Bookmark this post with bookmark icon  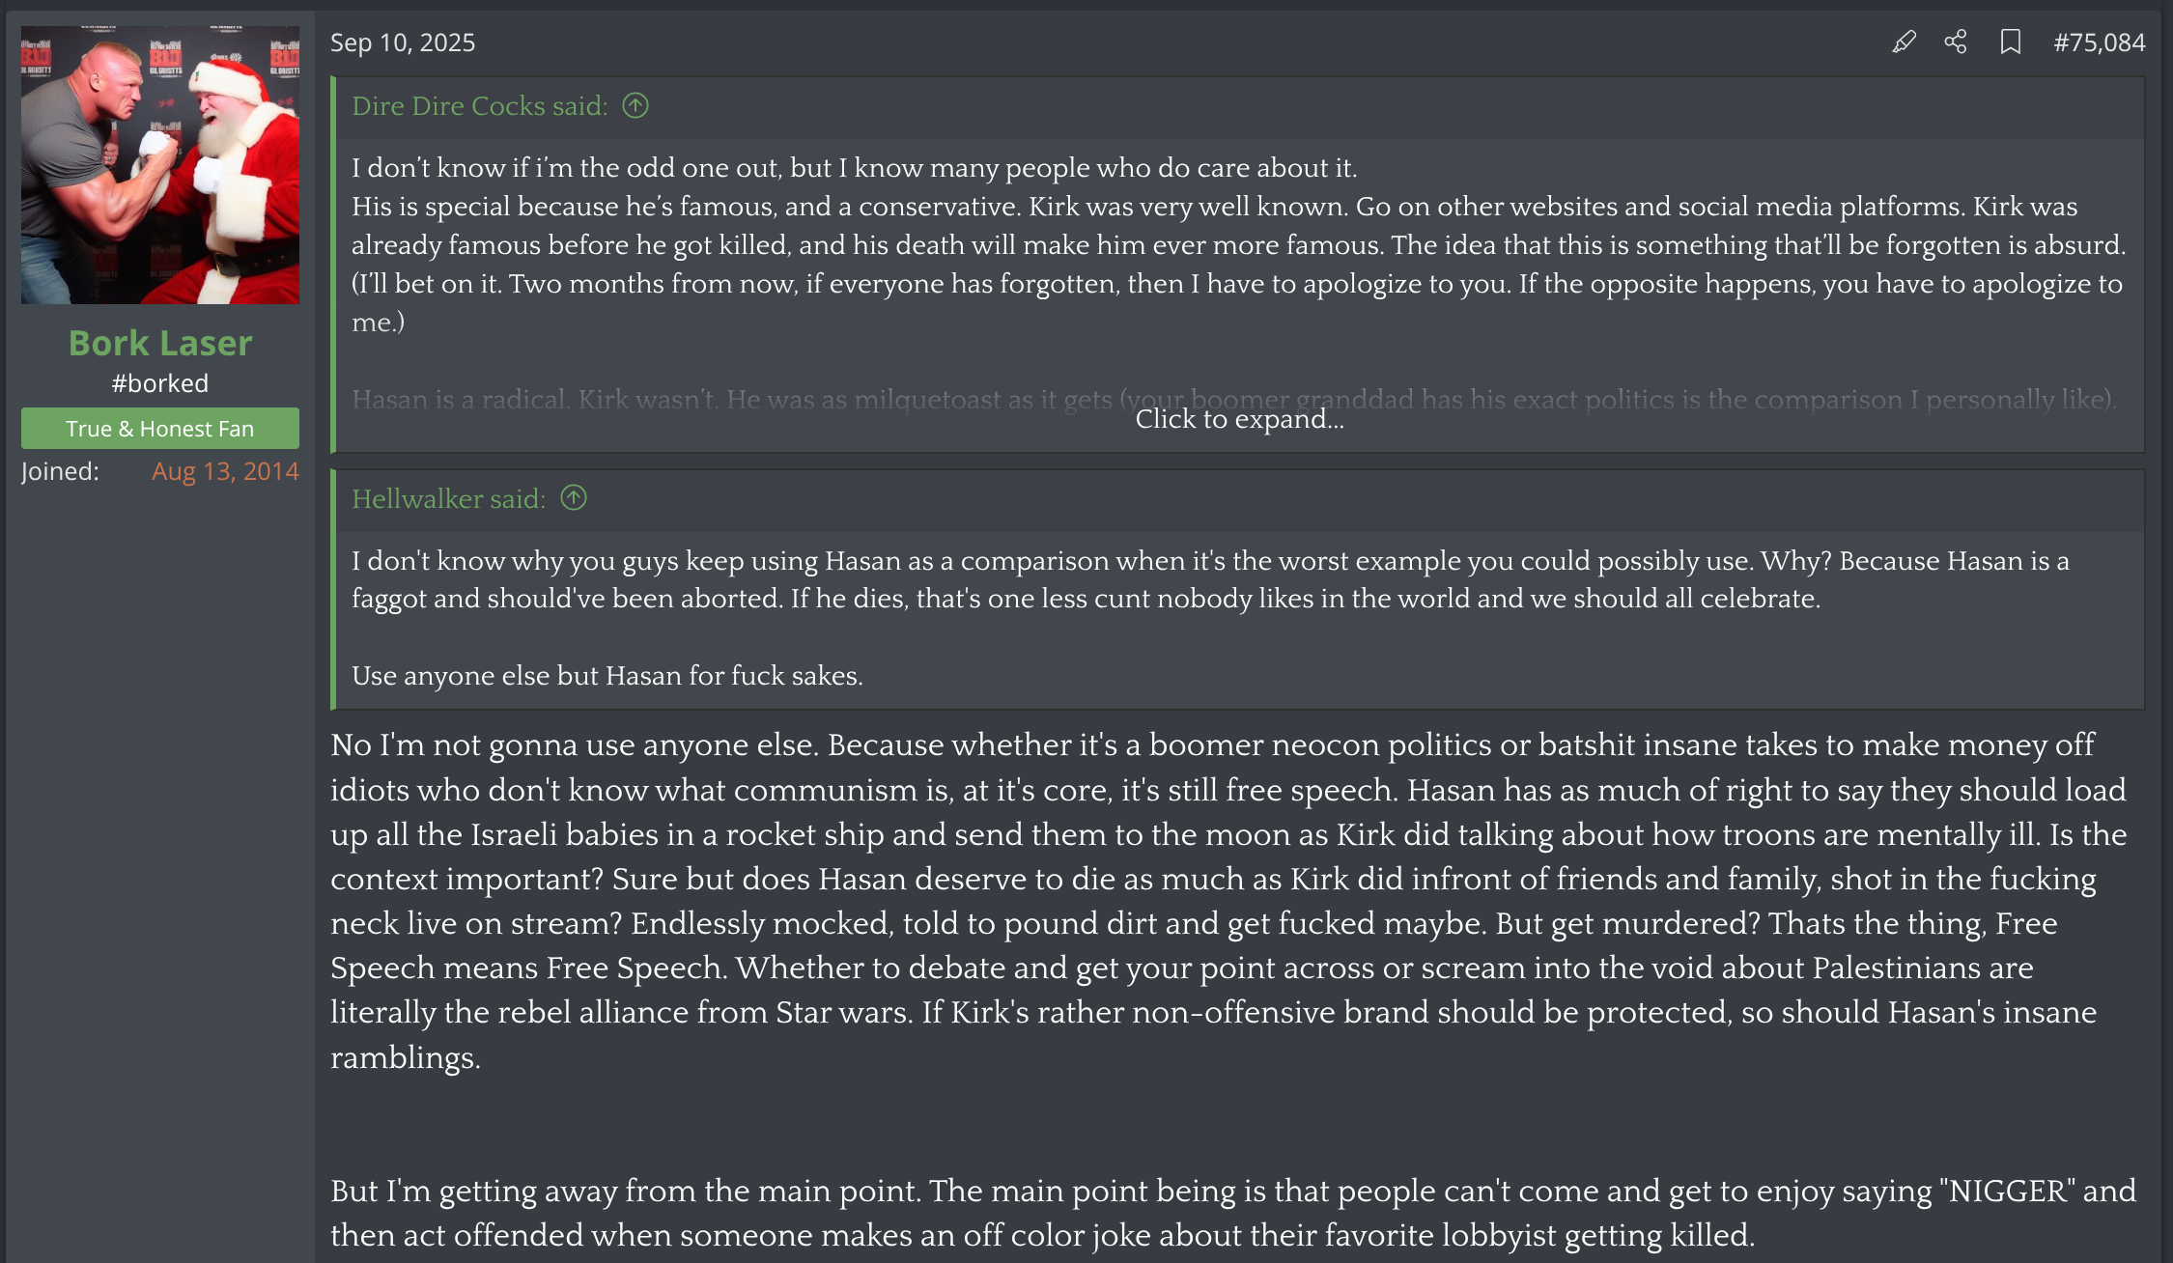pyautogui.click(x=2010, y=42)
